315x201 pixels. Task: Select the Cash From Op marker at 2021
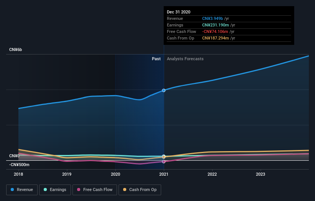[x=164, y=157]
